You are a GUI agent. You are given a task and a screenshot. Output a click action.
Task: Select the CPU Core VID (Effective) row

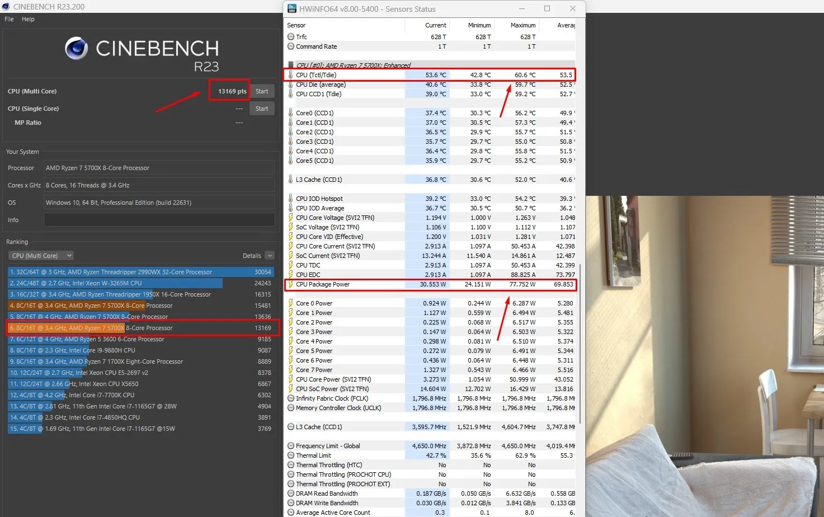point(430,237)
